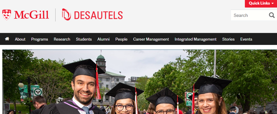Click the Desautels D emblem logo
This screenshot has width=277, height=114.
pyautogui.click(x=66, y=14)
